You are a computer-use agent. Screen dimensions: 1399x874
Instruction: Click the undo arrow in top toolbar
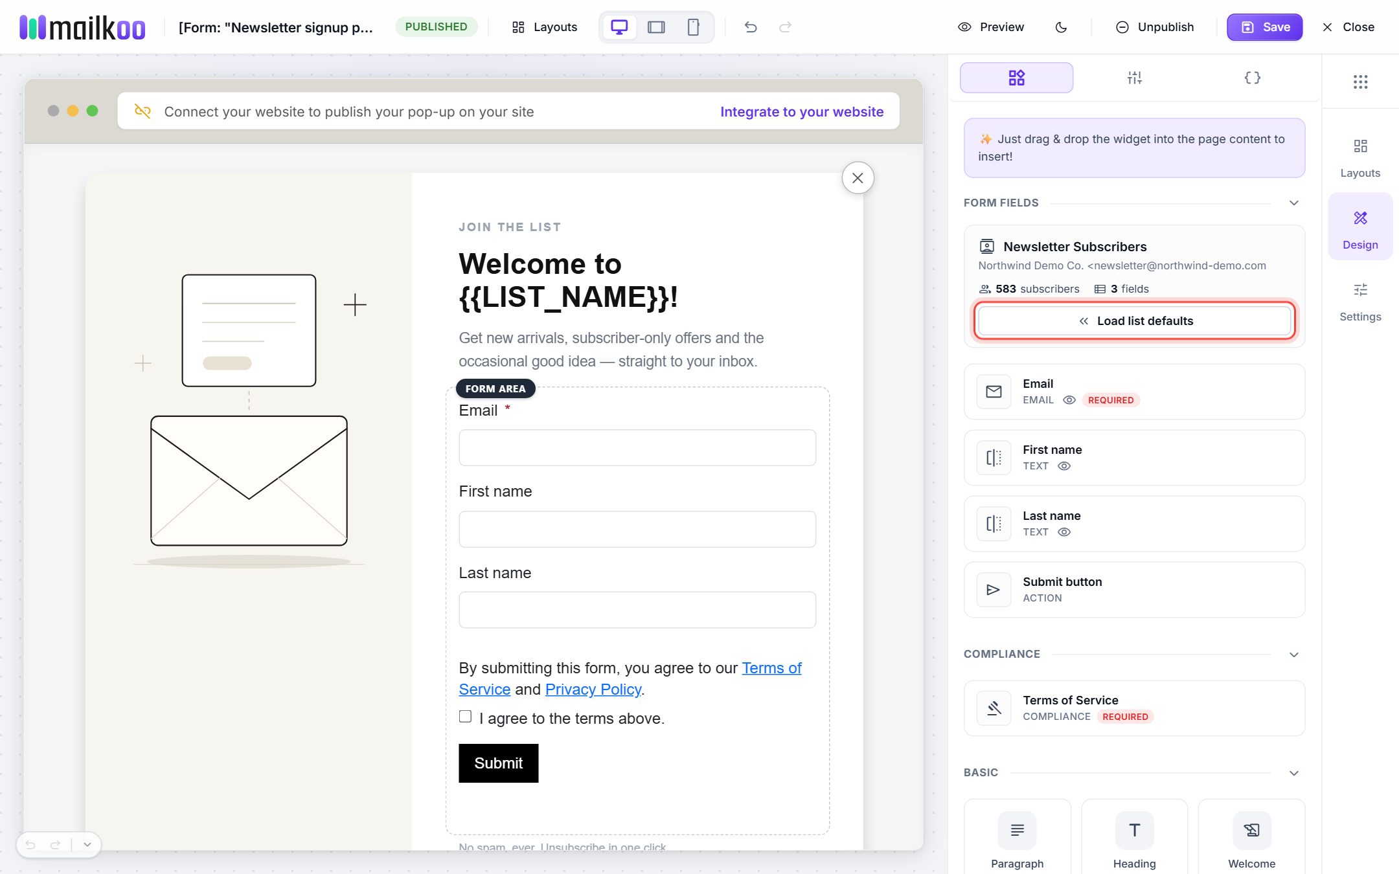(x=751, y=27)
